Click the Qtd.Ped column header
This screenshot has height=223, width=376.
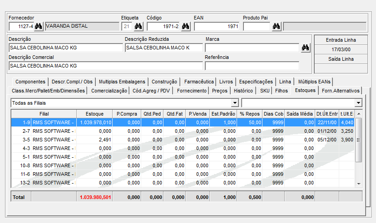(152, 114)
